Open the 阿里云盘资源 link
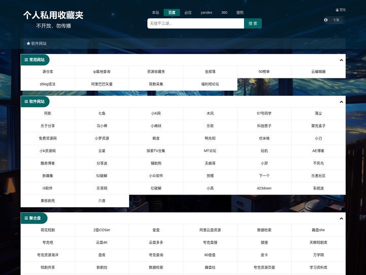The width and height of the screenshot is (366, 275). coord(210,230)
